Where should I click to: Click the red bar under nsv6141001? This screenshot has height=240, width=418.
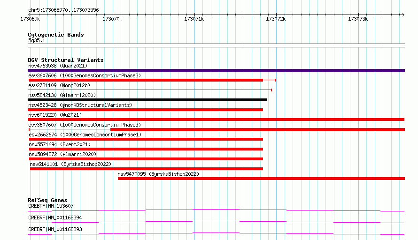(x=147, y=169)
